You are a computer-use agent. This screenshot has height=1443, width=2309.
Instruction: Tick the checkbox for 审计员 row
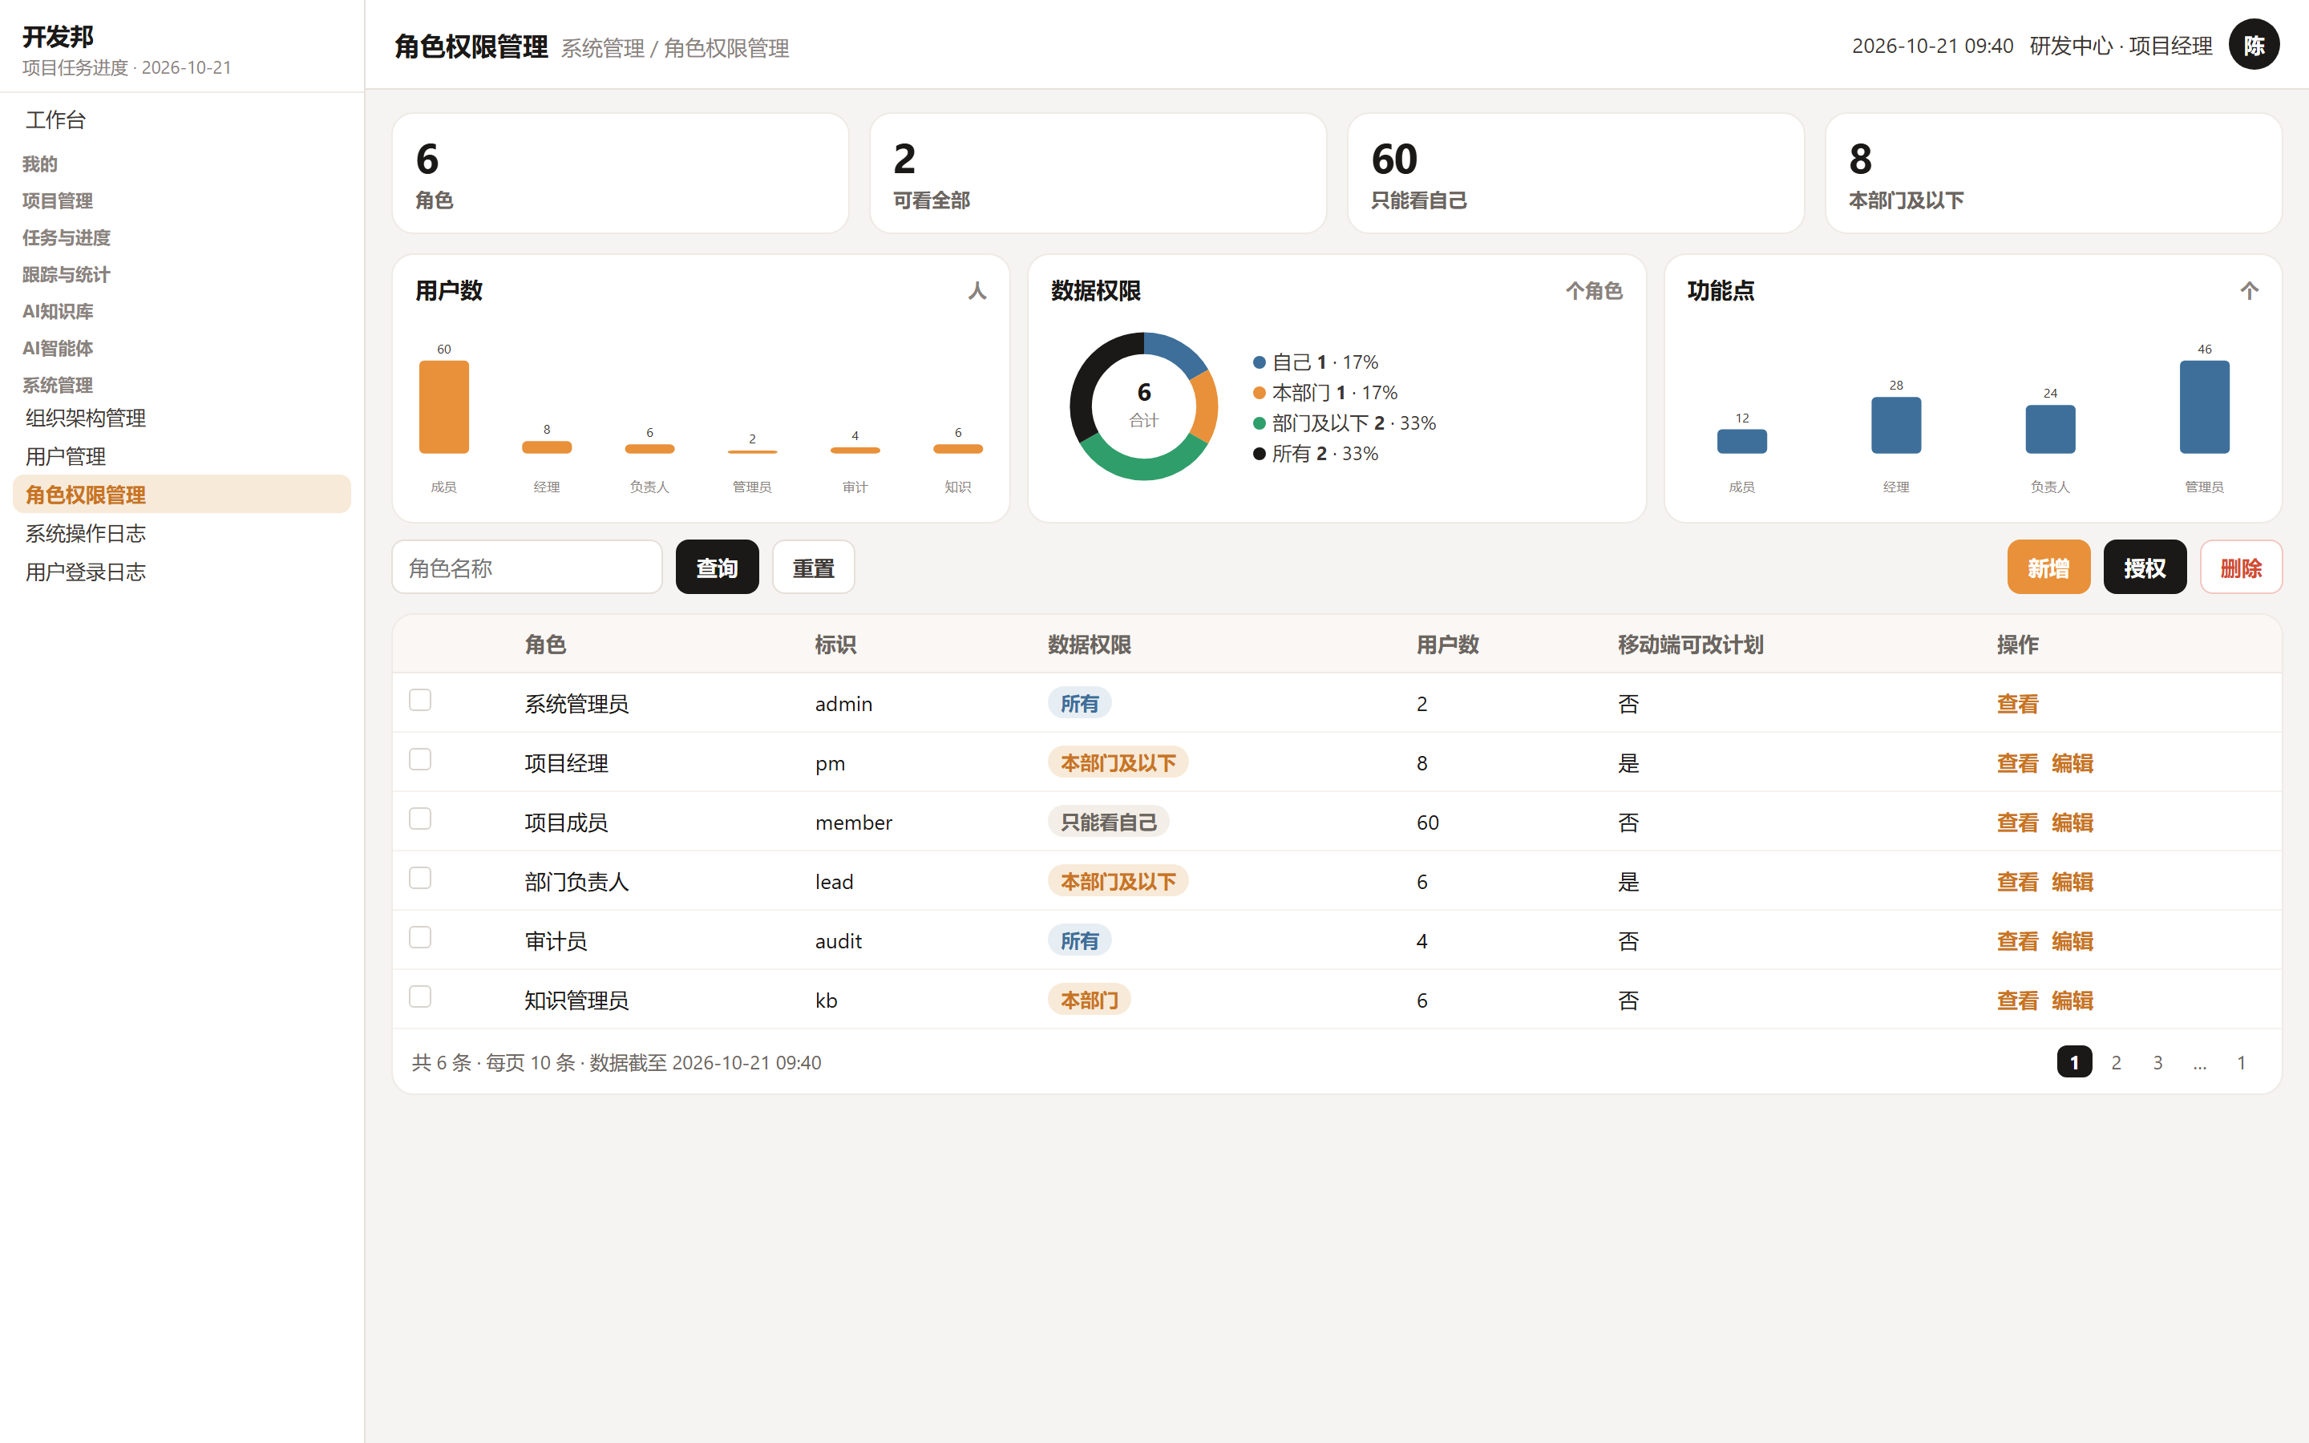click(x=420, y=937)
